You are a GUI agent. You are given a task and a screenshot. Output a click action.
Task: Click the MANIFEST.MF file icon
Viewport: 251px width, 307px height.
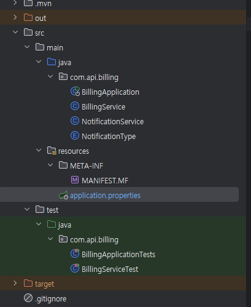point(75,180)
